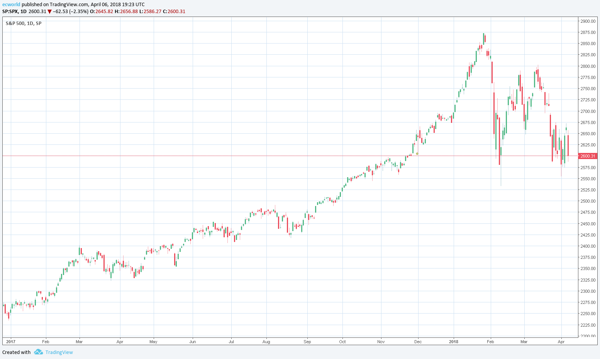Click the 2018 label on time axis

point(454,342)
